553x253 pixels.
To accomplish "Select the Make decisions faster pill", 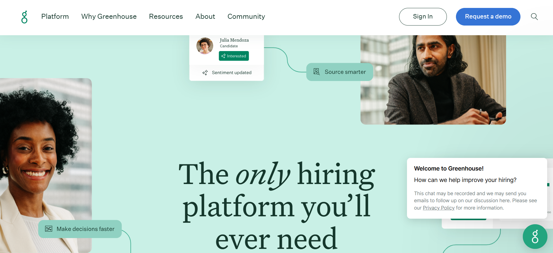I will [x=80, y=229].
